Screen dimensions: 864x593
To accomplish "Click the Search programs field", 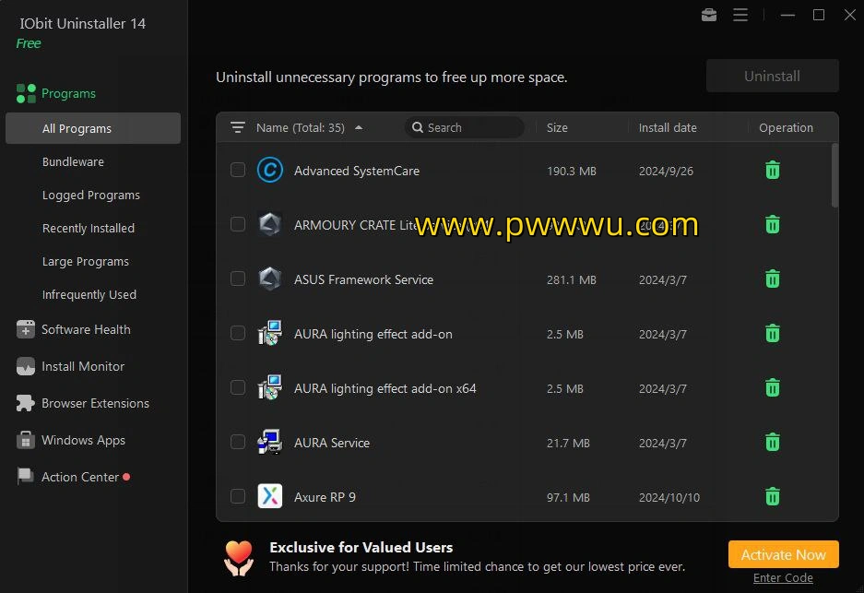I will click(x=465, y=128).
